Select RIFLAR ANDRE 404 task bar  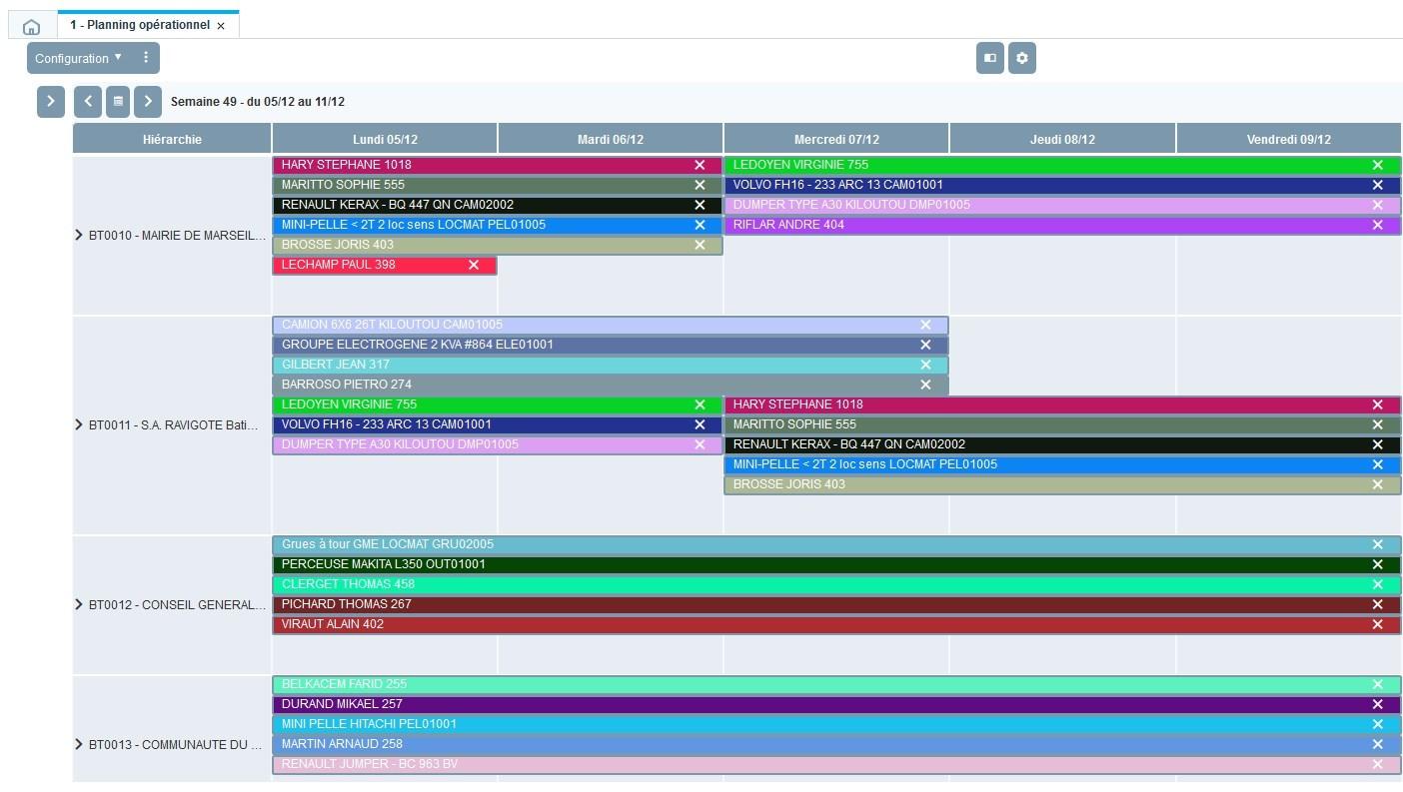coord(1062,225)
